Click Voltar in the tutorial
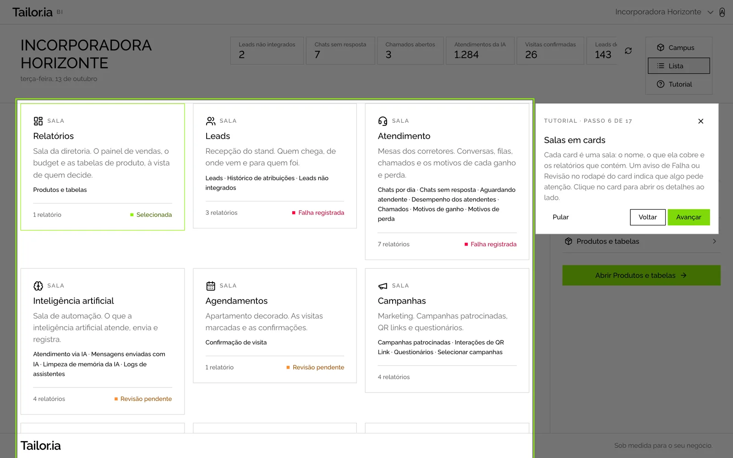The width and height of the screenshot is (733, 458). click(647, 217)
